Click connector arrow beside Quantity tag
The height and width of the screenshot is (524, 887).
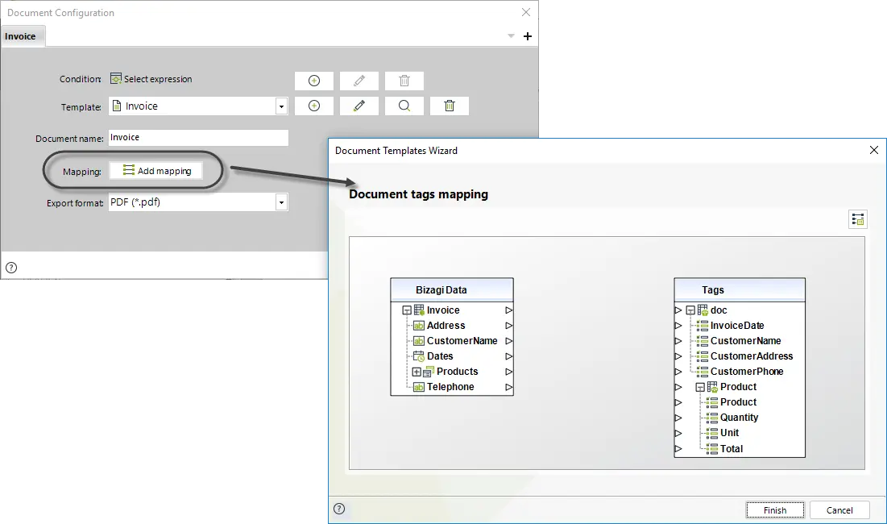tap(678, 418)
